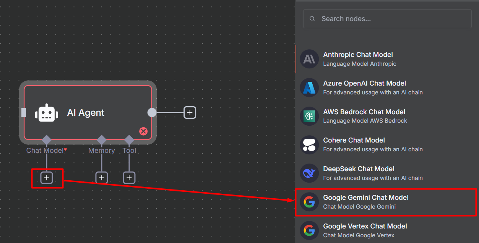
Task: Click the "Memory" connector label
Action: (101, 151)
